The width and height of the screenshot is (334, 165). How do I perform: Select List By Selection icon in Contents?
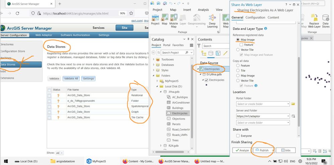click(x=218, y=53)
